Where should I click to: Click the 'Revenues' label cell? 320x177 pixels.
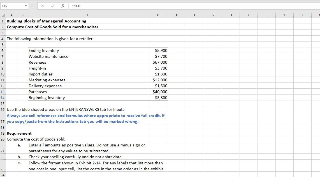[x=88, y=62]
